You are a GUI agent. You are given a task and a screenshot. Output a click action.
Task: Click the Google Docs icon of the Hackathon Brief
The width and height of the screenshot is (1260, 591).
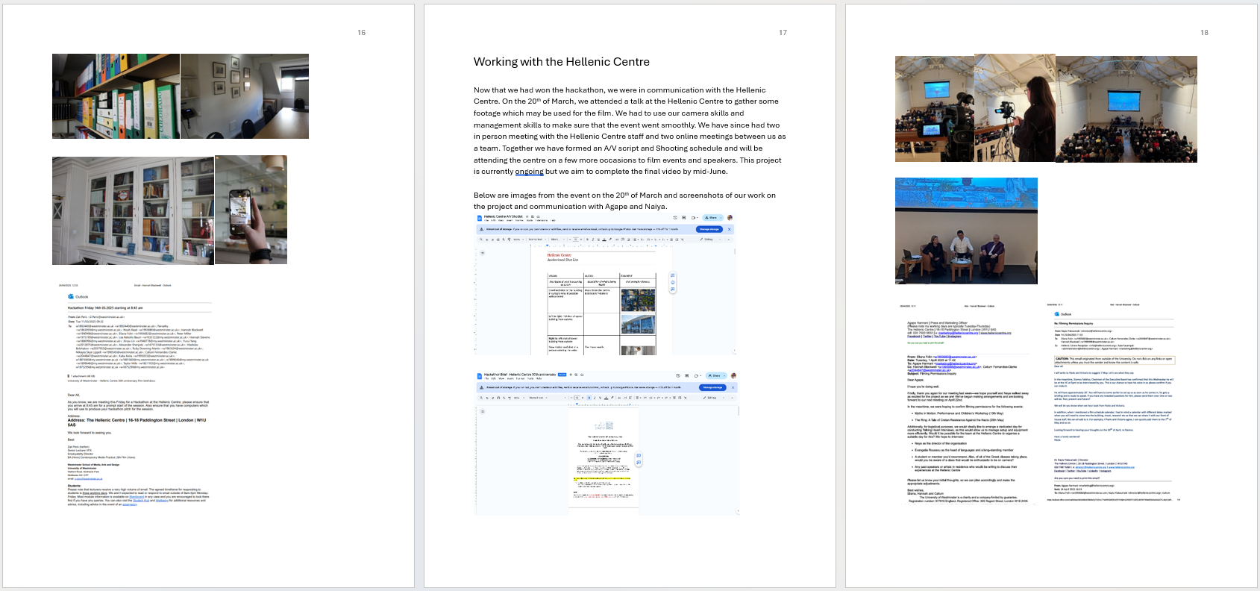pos(480,375)
